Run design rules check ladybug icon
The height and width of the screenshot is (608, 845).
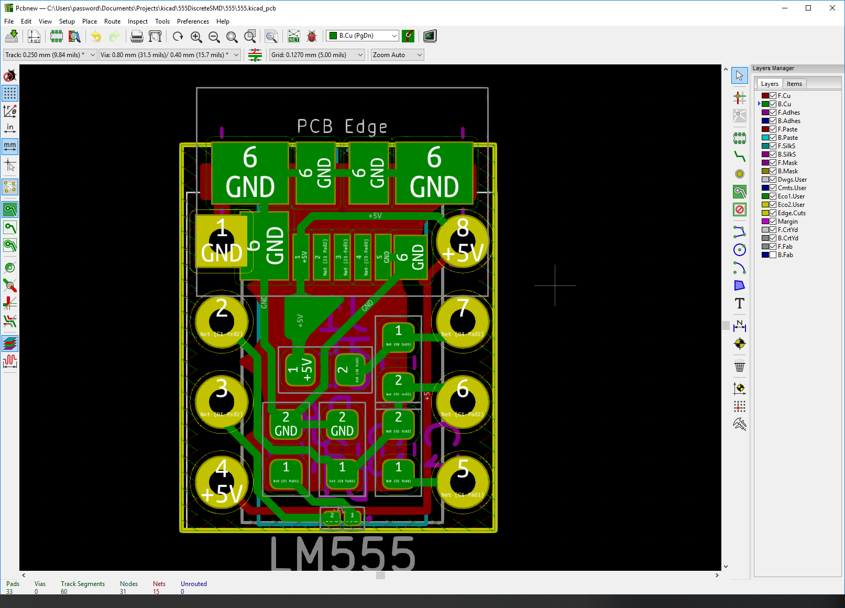point(312,36)
